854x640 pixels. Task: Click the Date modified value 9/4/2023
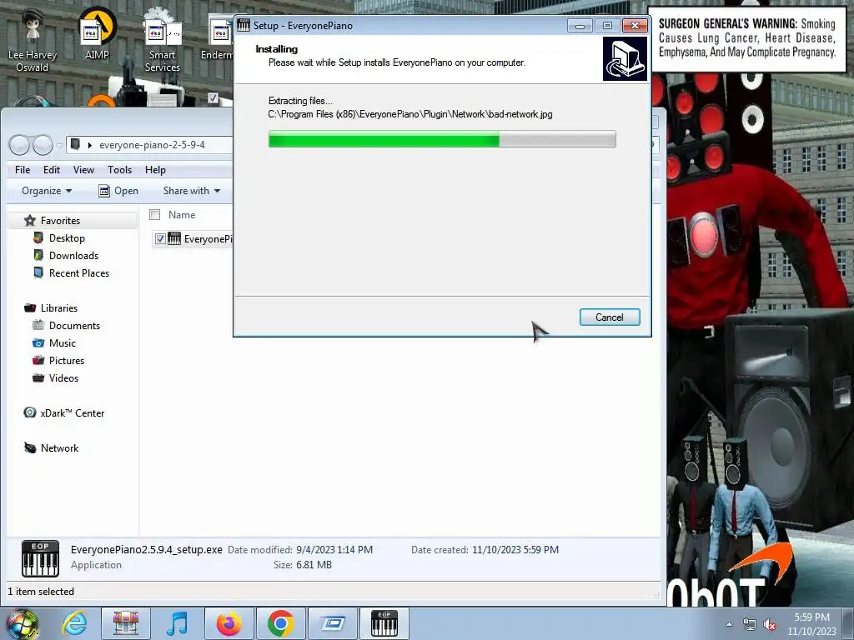click(334, 550)
